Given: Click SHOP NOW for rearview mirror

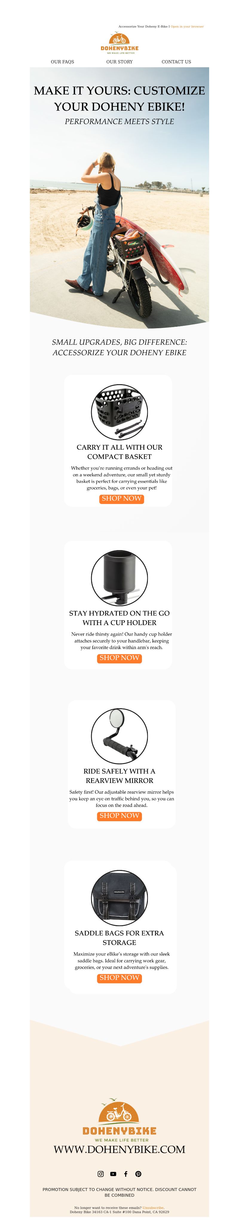Looking at the screenshot, I should point(119,816).
